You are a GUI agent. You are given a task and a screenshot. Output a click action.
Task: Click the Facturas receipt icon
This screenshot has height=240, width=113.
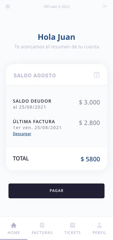[x=42, y=225]
